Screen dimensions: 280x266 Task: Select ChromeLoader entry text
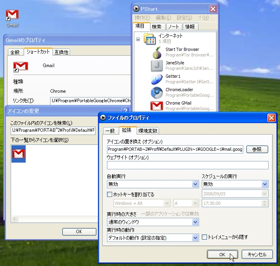179,90
